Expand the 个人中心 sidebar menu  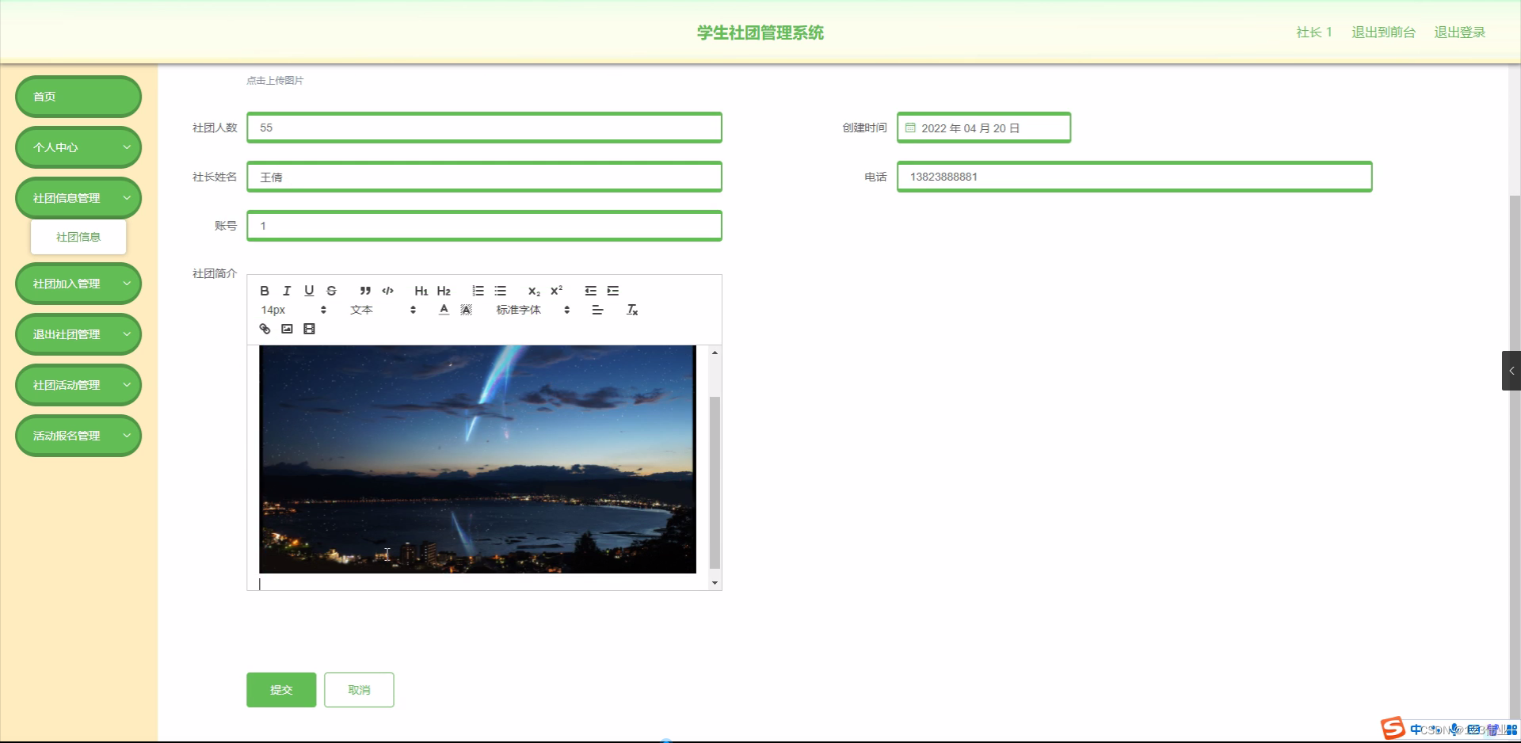[x=78, y=147]
